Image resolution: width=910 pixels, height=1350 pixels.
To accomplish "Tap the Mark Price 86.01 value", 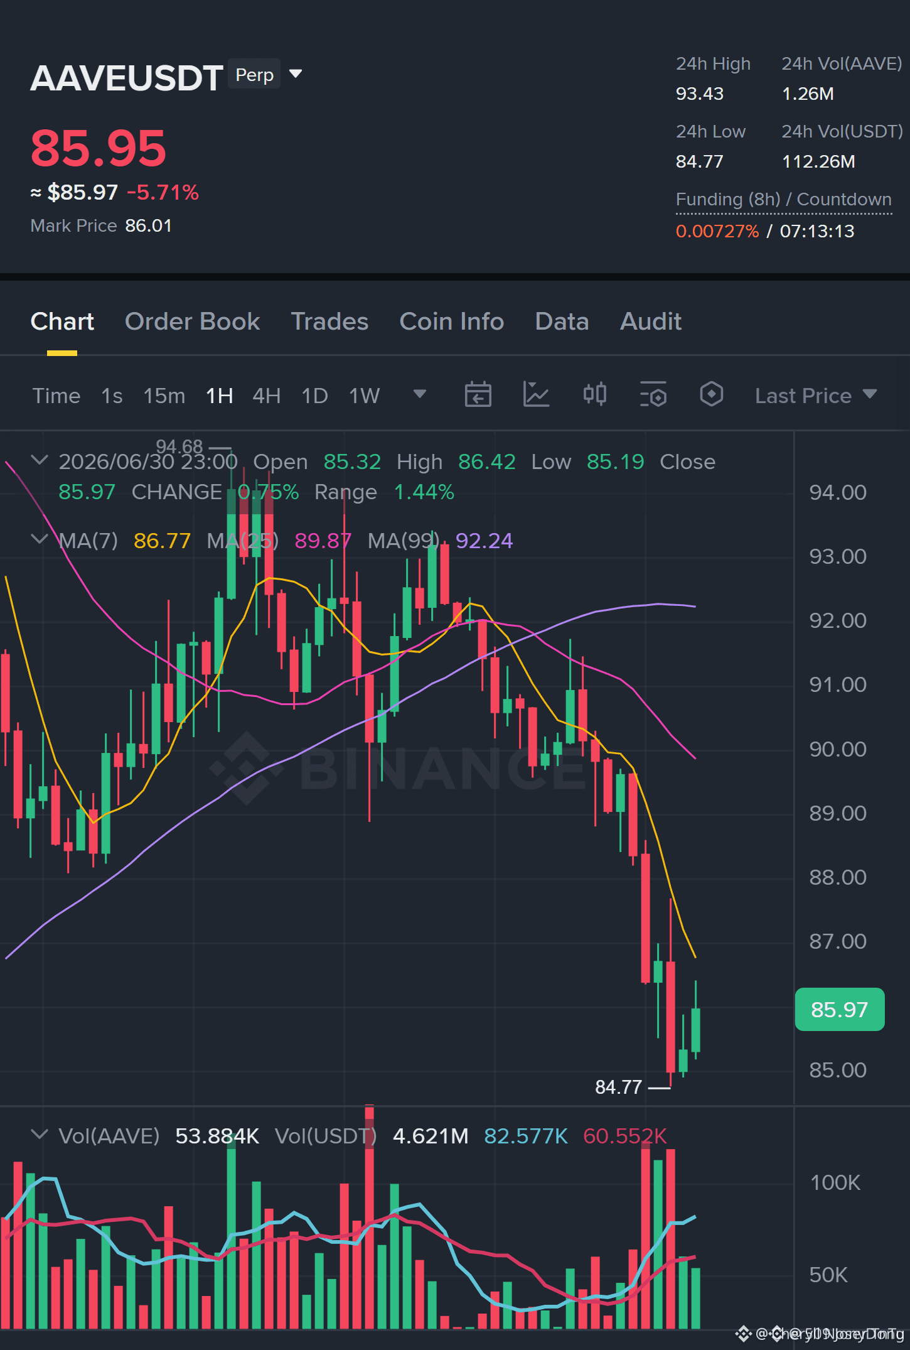I will pyautogui.click(x=149, y=225).
